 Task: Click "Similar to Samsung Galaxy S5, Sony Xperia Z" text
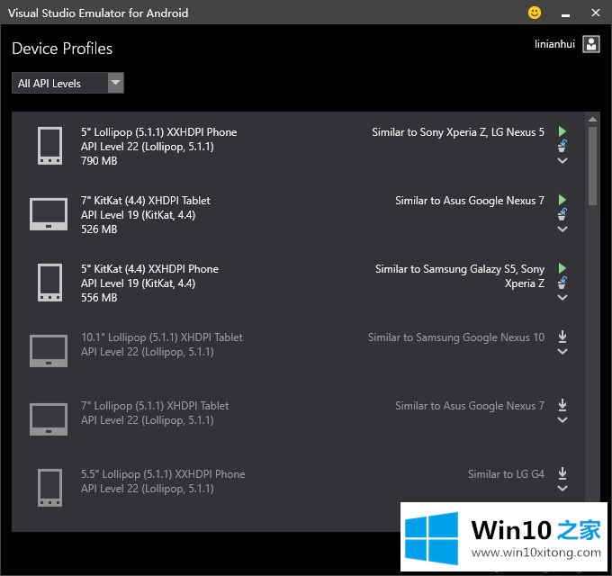[460, 276]
